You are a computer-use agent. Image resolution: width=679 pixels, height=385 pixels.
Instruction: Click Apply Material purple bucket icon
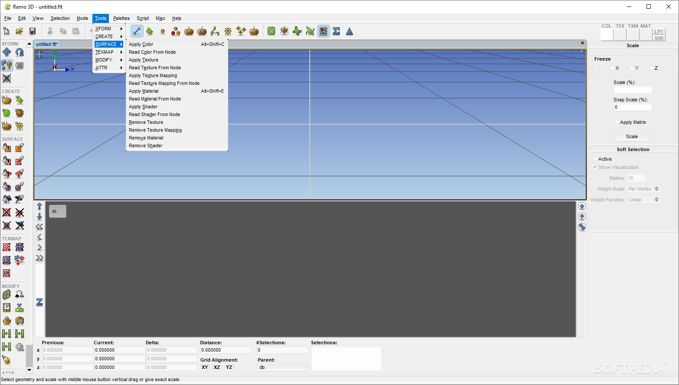click(x=7, y=187)
